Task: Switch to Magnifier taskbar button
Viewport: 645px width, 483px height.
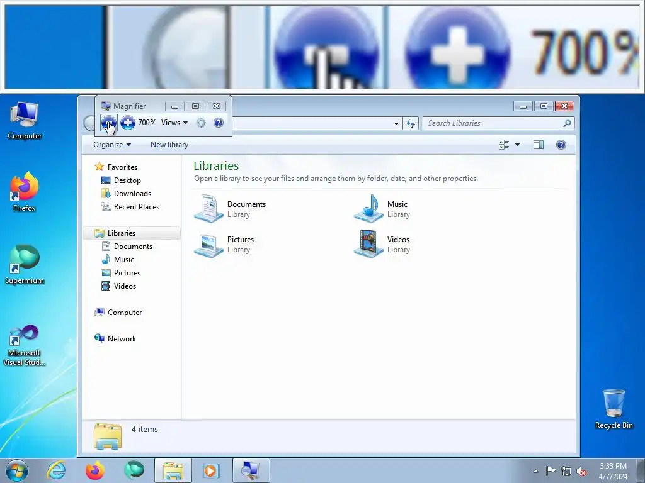Action: [x=251, y=470]
